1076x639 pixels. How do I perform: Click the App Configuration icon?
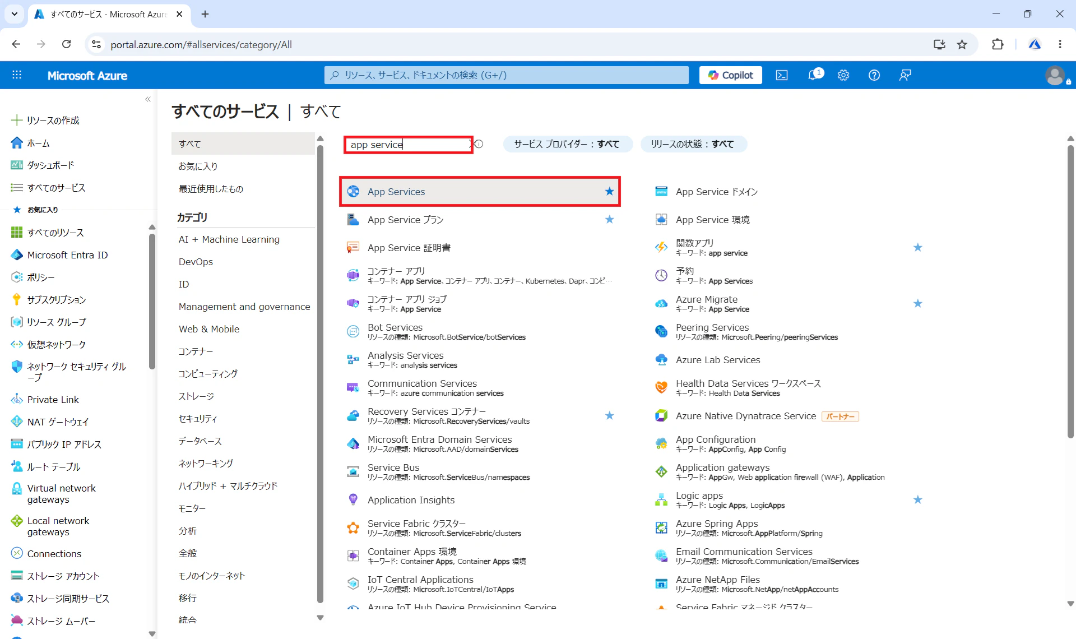661,444
